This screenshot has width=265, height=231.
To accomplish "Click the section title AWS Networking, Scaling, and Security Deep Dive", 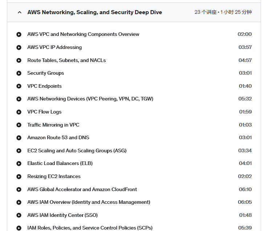I will pyautogui.click(x=95, y=12).
